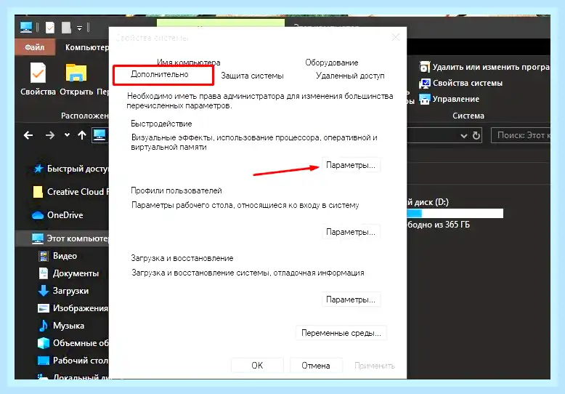Screen dimensions: 565x394
Task: Open the Файл menu tab
Action: point(35,47)
